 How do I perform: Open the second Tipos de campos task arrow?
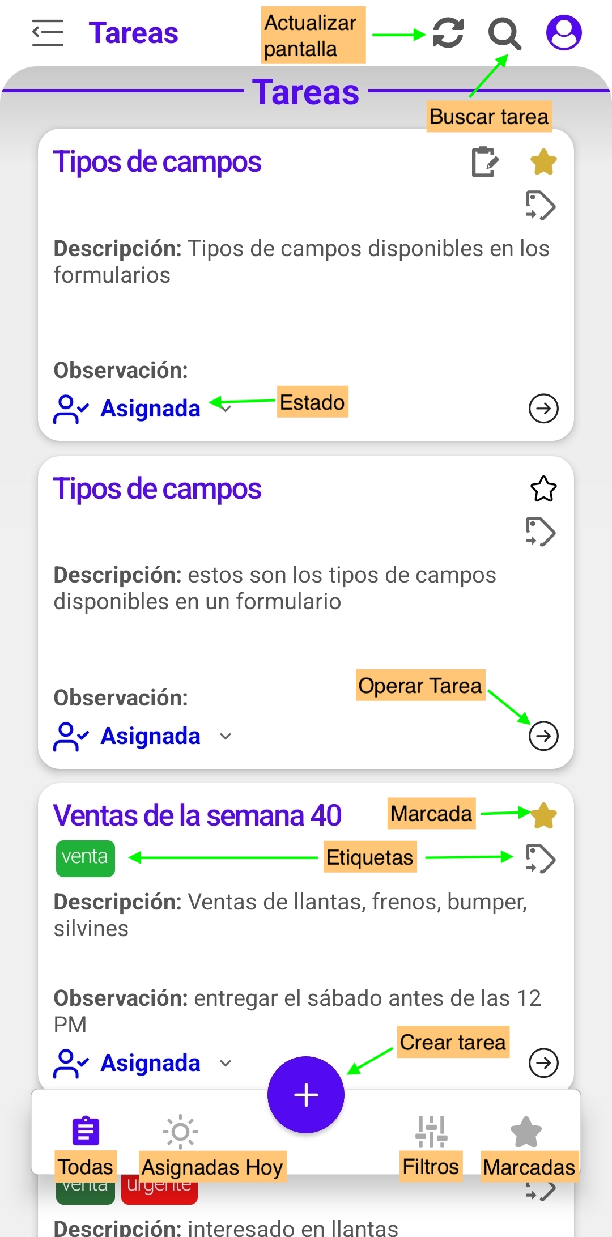[x=543, y=736]
